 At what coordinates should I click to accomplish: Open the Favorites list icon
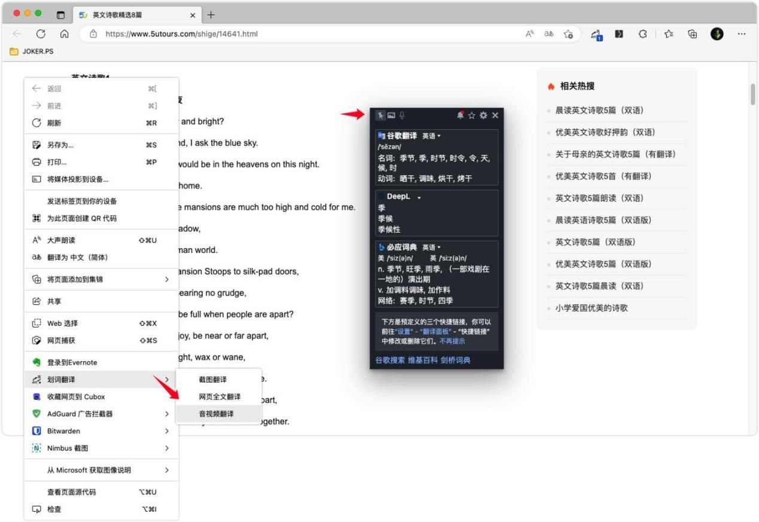tap(669, 34)
